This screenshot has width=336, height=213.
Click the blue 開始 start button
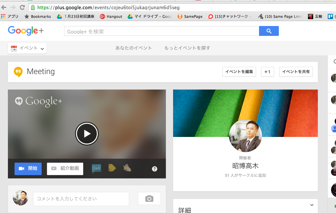click(x=28, y=169)
